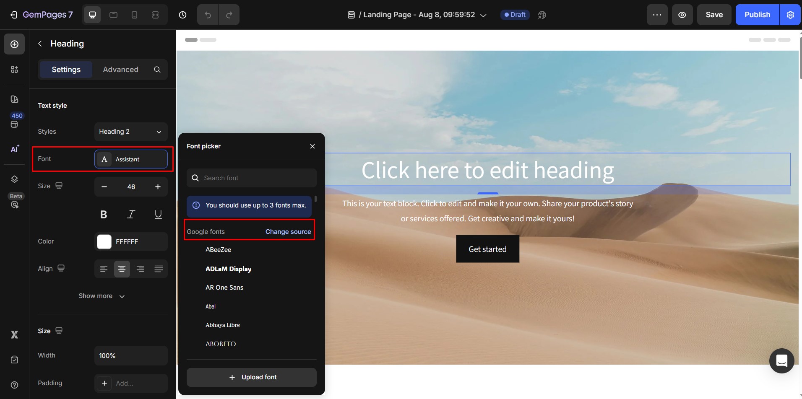Switch to mobile device view
This screenshot has width=802, height=399.
pos(134,15)
